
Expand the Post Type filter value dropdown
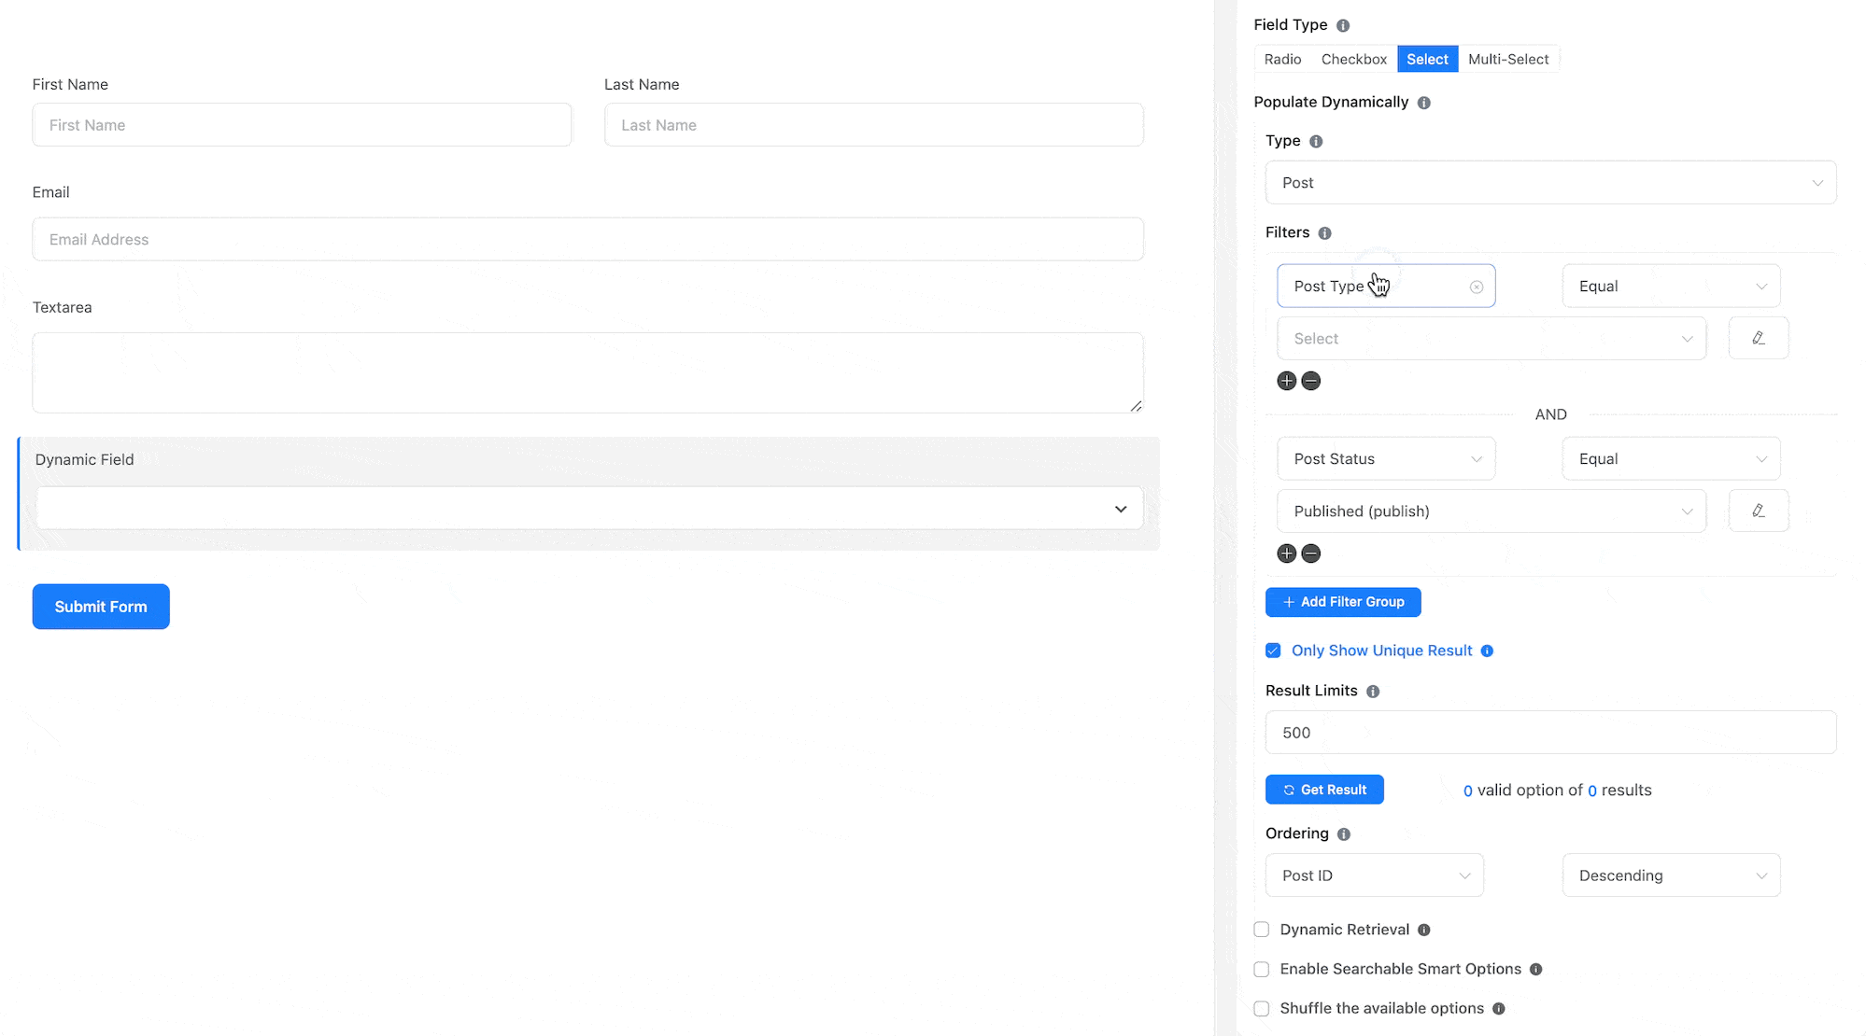pos(1491,338)
